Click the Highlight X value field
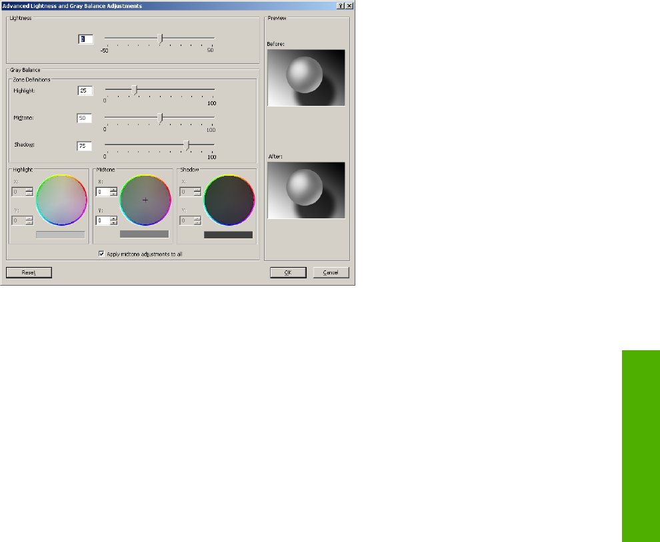This screenshot has width=660, height=542. click(19, 192)
